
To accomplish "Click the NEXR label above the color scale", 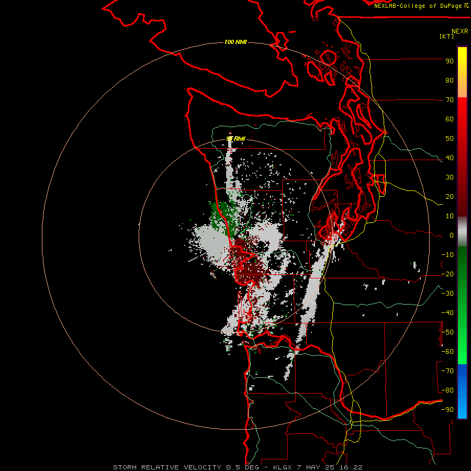I will (x=460, y=31).
